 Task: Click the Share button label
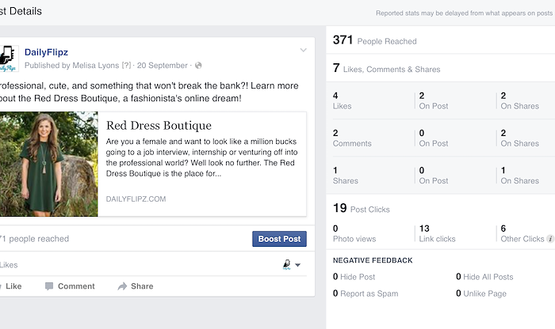coord(142,286)
